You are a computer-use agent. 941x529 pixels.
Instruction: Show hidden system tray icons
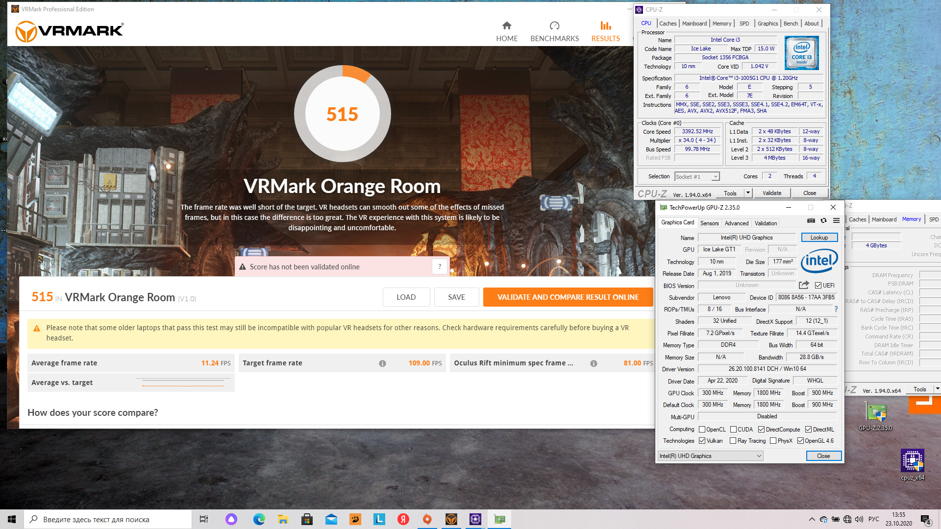(x=812, y=519)
